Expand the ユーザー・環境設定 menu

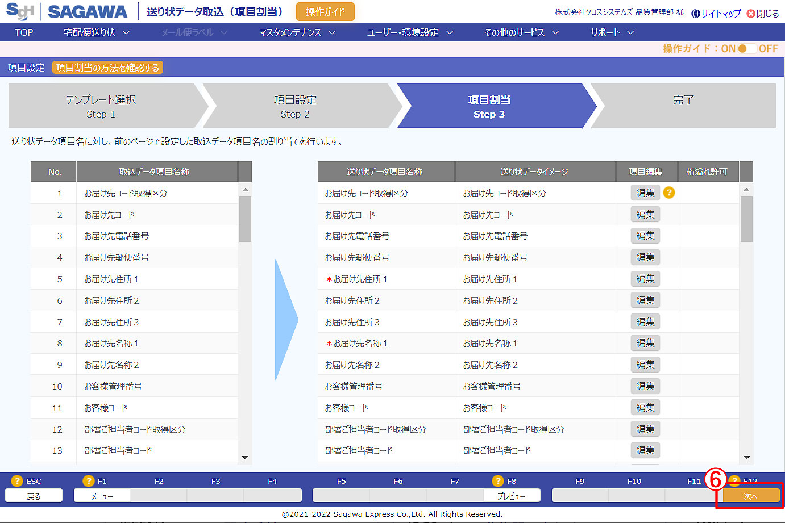pos(409,32)
